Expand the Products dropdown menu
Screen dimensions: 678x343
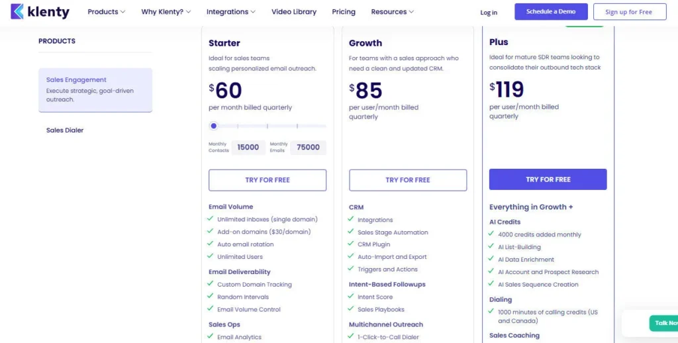[107, 12]
